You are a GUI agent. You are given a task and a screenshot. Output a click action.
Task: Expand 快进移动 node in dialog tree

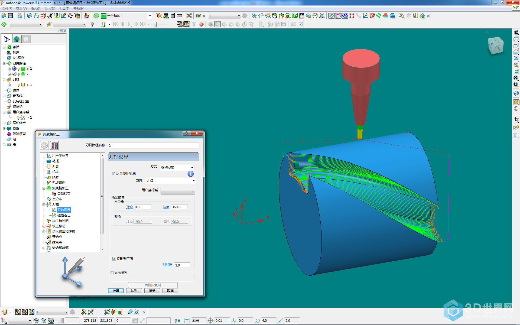coord(44,226)
